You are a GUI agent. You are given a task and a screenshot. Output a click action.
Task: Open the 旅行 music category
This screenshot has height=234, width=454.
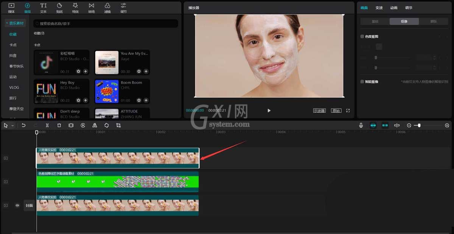(x=13, y=98)
